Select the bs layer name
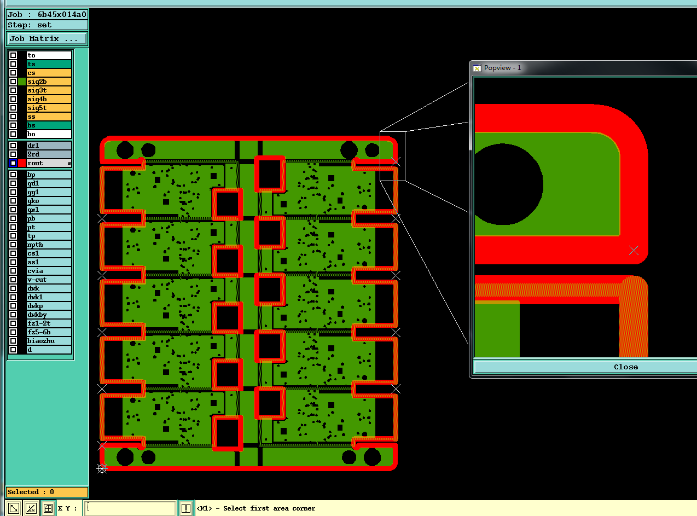This screenshot has height=516, width=697. point(49,125)
